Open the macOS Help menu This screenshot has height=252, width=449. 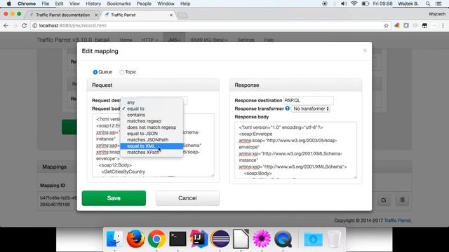point(185,3)
